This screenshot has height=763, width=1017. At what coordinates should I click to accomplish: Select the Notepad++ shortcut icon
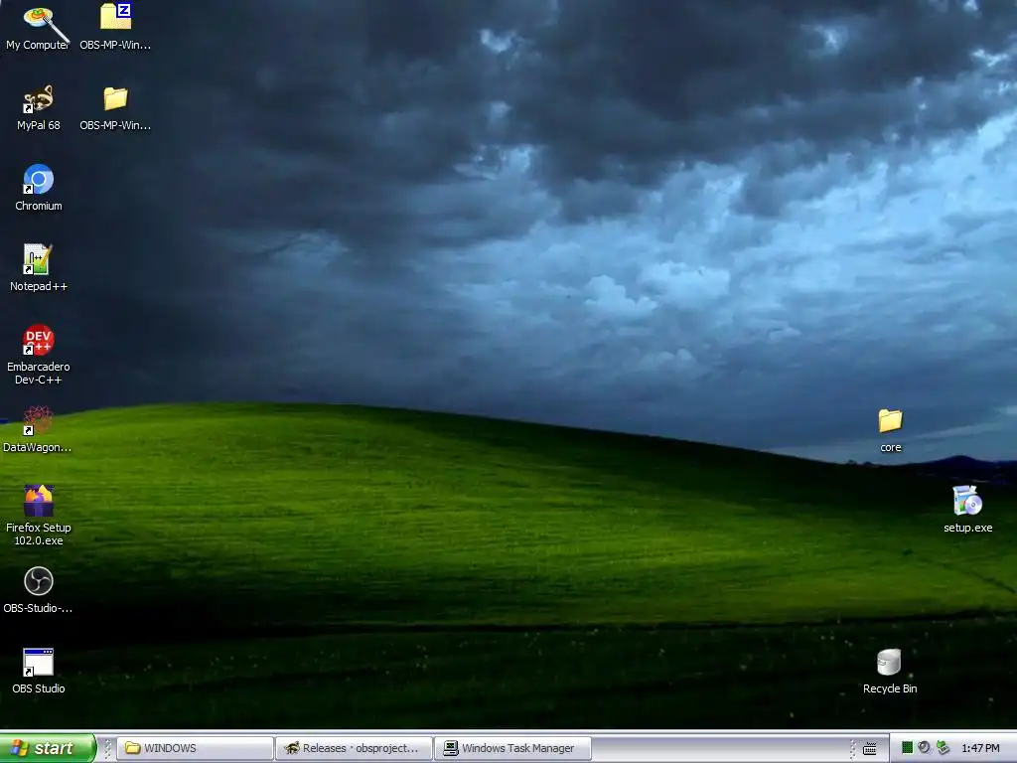pyautogui.click(x=39, y=259)
